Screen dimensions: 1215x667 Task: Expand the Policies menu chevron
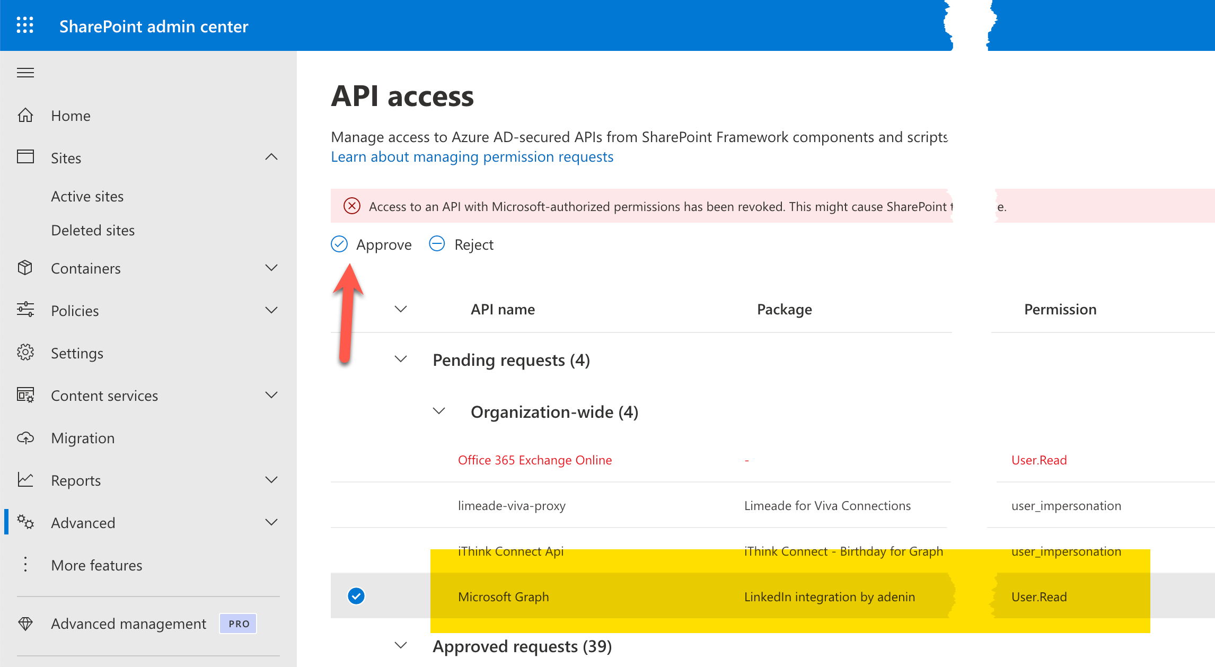click(271, 310)
